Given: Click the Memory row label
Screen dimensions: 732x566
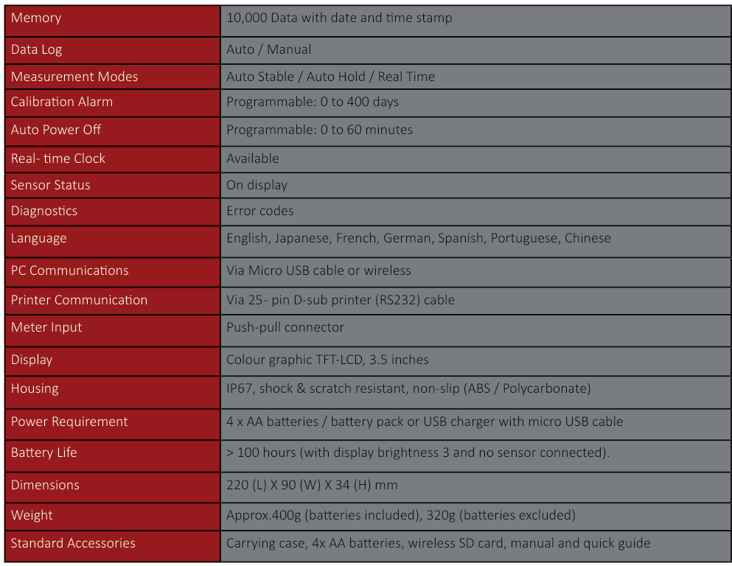Looking at the screenshot, I should point(36,18).
